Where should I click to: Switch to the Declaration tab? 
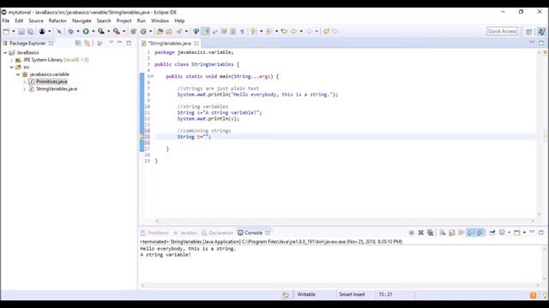[217, 233]
